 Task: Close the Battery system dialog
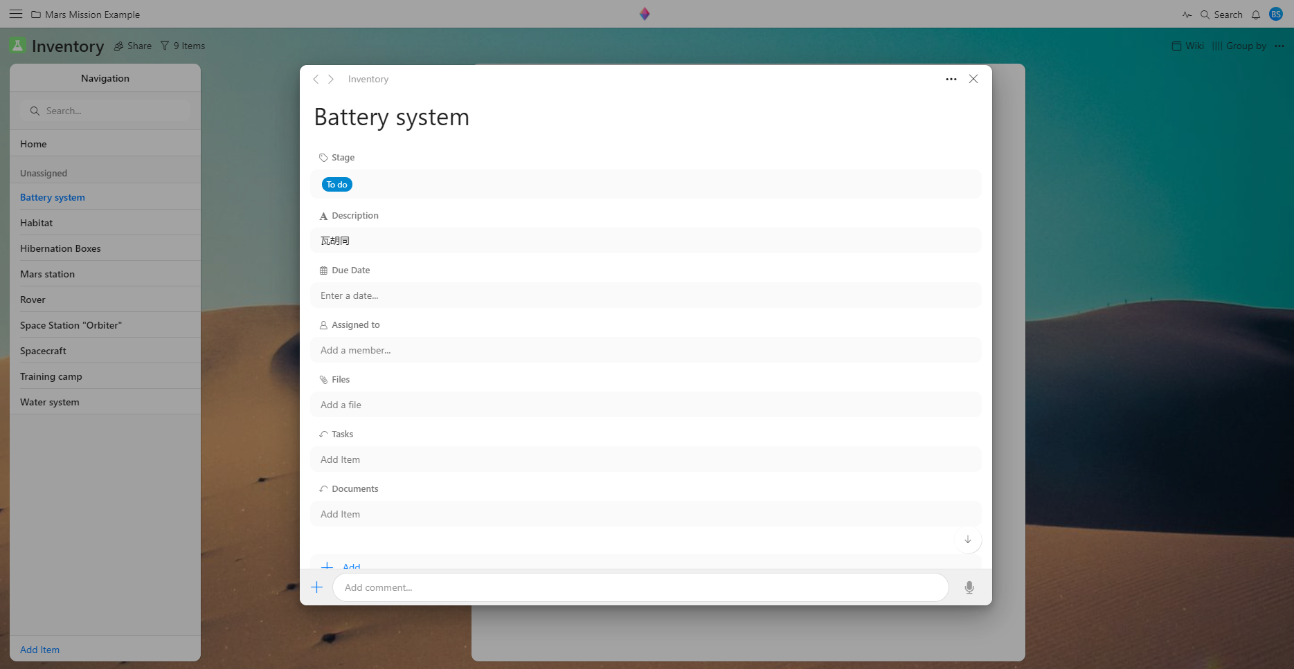point(973,79)
